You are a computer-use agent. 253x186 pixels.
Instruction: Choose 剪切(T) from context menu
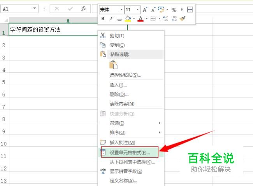131,36
